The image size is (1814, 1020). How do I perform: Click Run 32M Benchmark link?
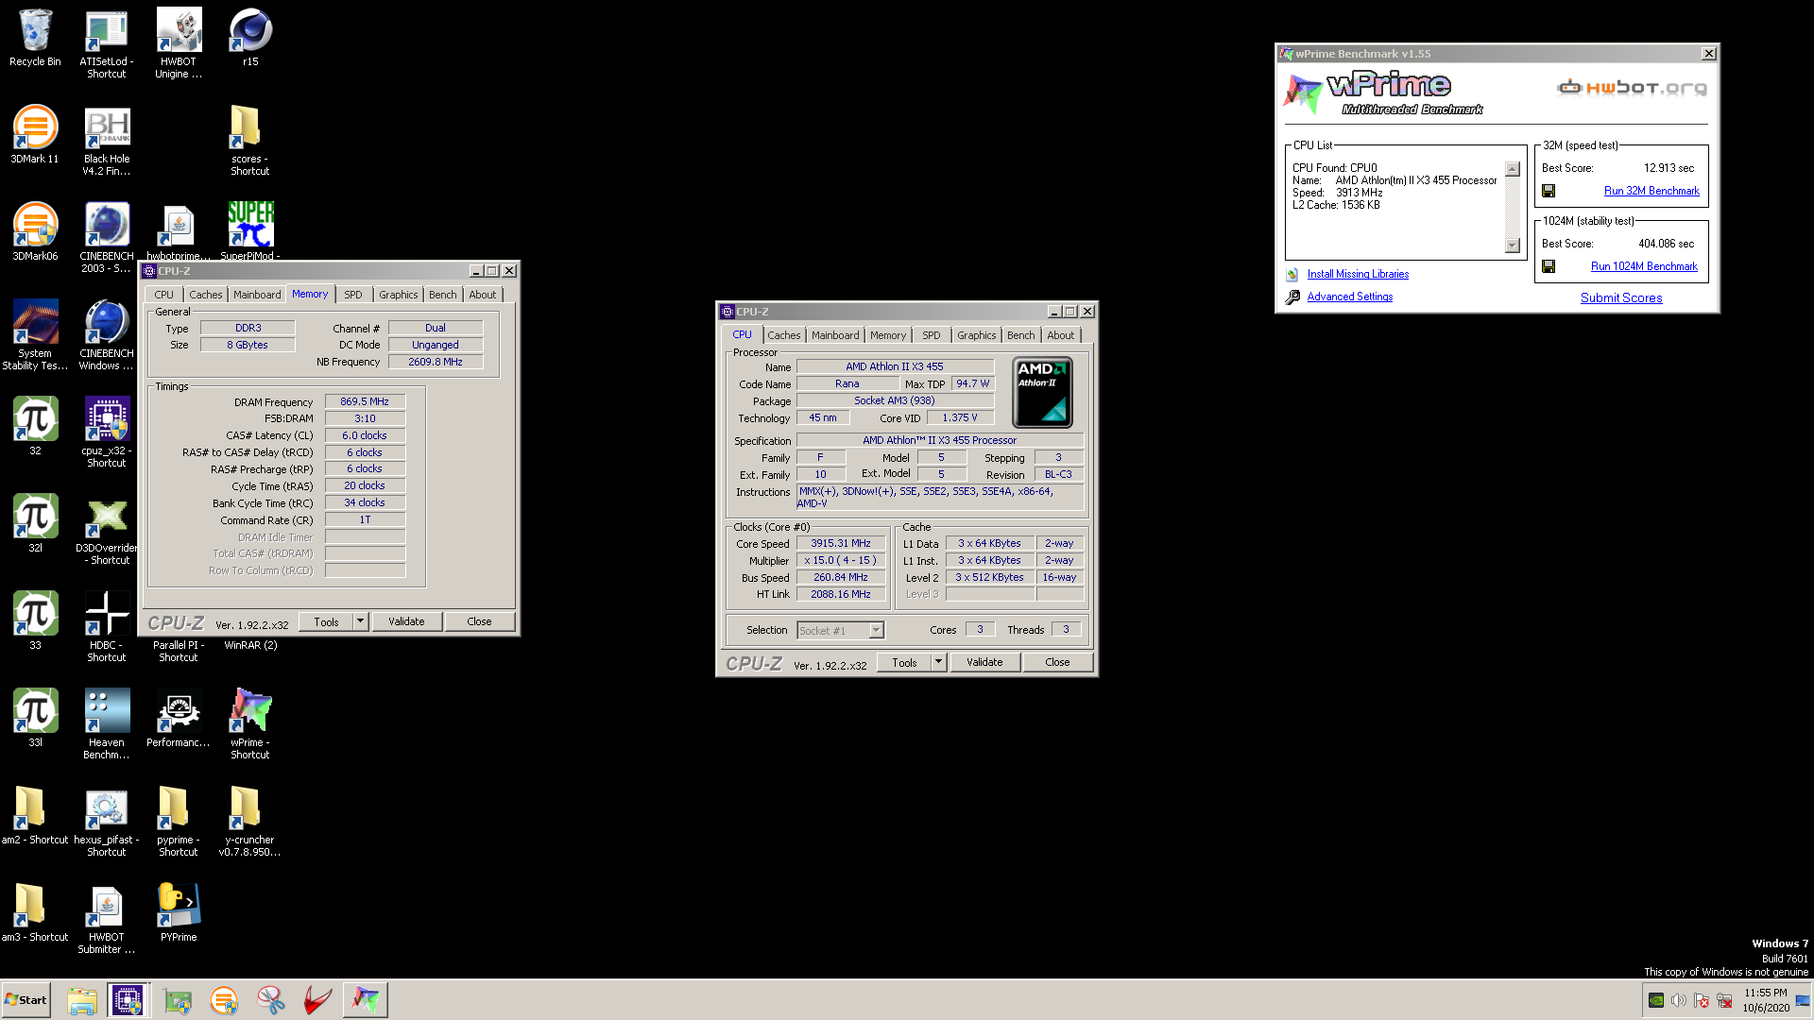coord(1651,191)
